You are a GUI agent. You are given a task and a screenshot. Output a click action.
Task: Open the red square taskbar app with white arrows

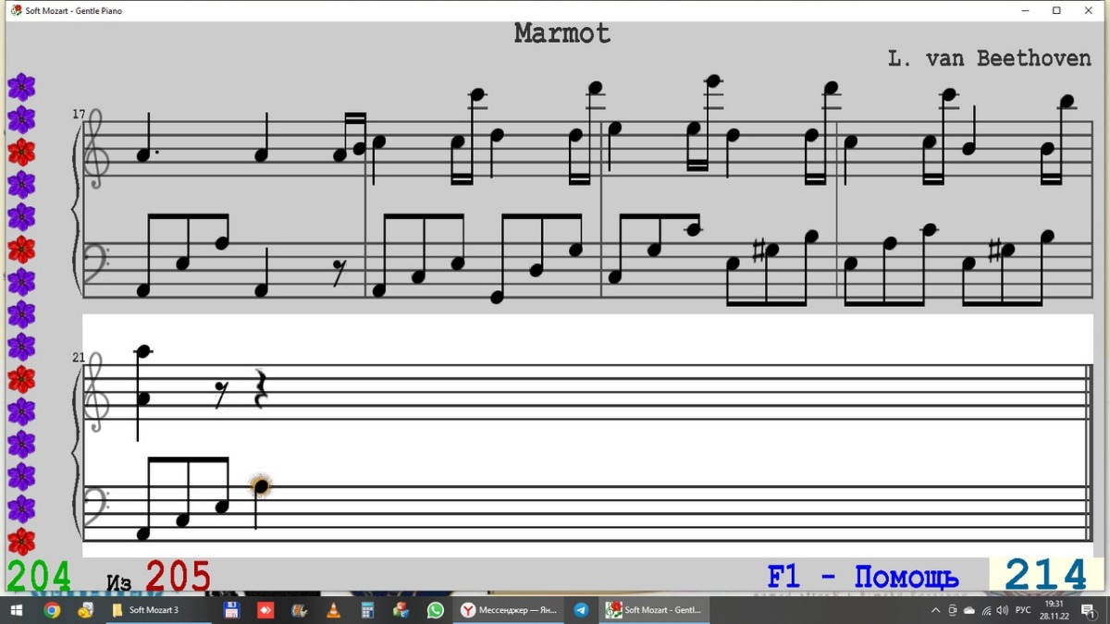(265, 610)
